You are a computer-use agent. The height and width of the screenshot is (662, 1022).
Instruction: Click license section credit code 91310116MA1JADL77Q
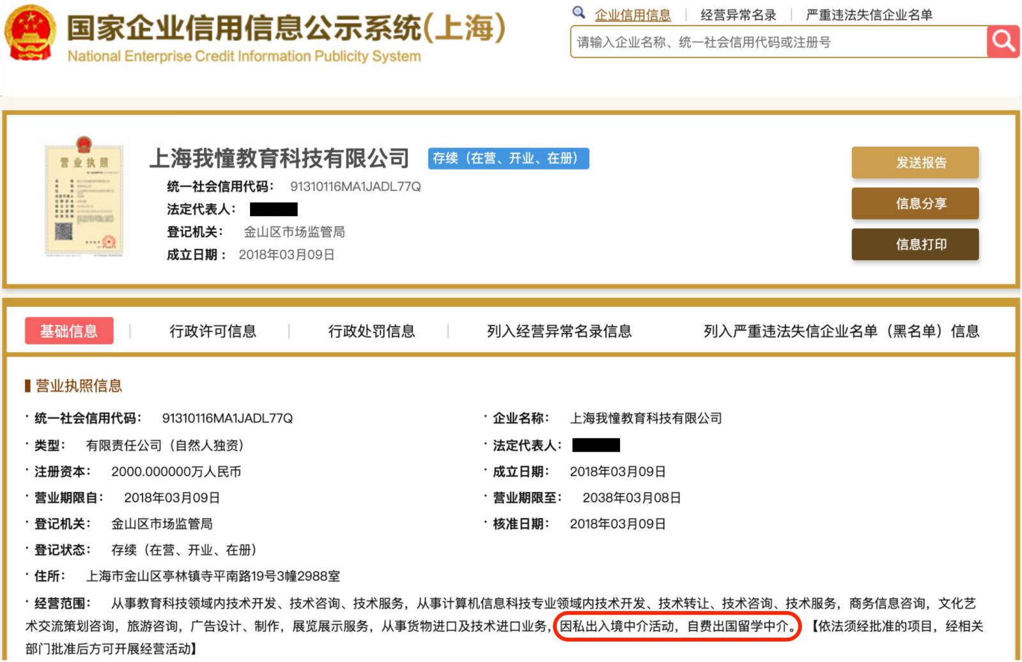click(228, 419)
